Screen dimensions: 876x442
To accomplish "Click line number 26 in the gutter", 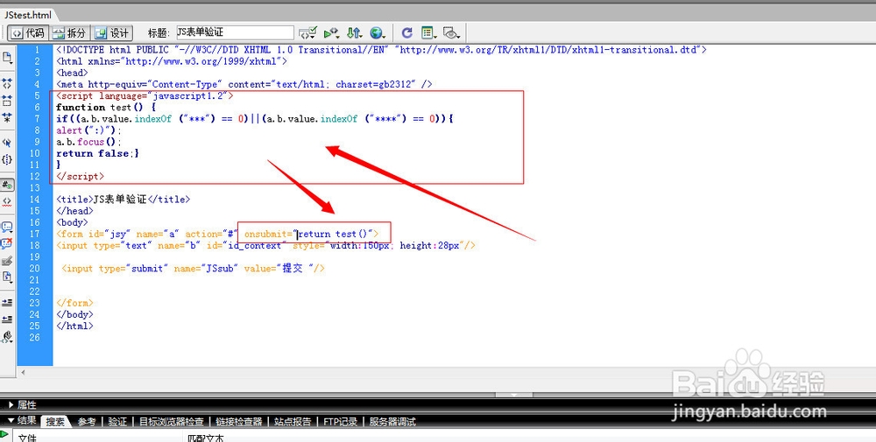I will coord(35,337).
